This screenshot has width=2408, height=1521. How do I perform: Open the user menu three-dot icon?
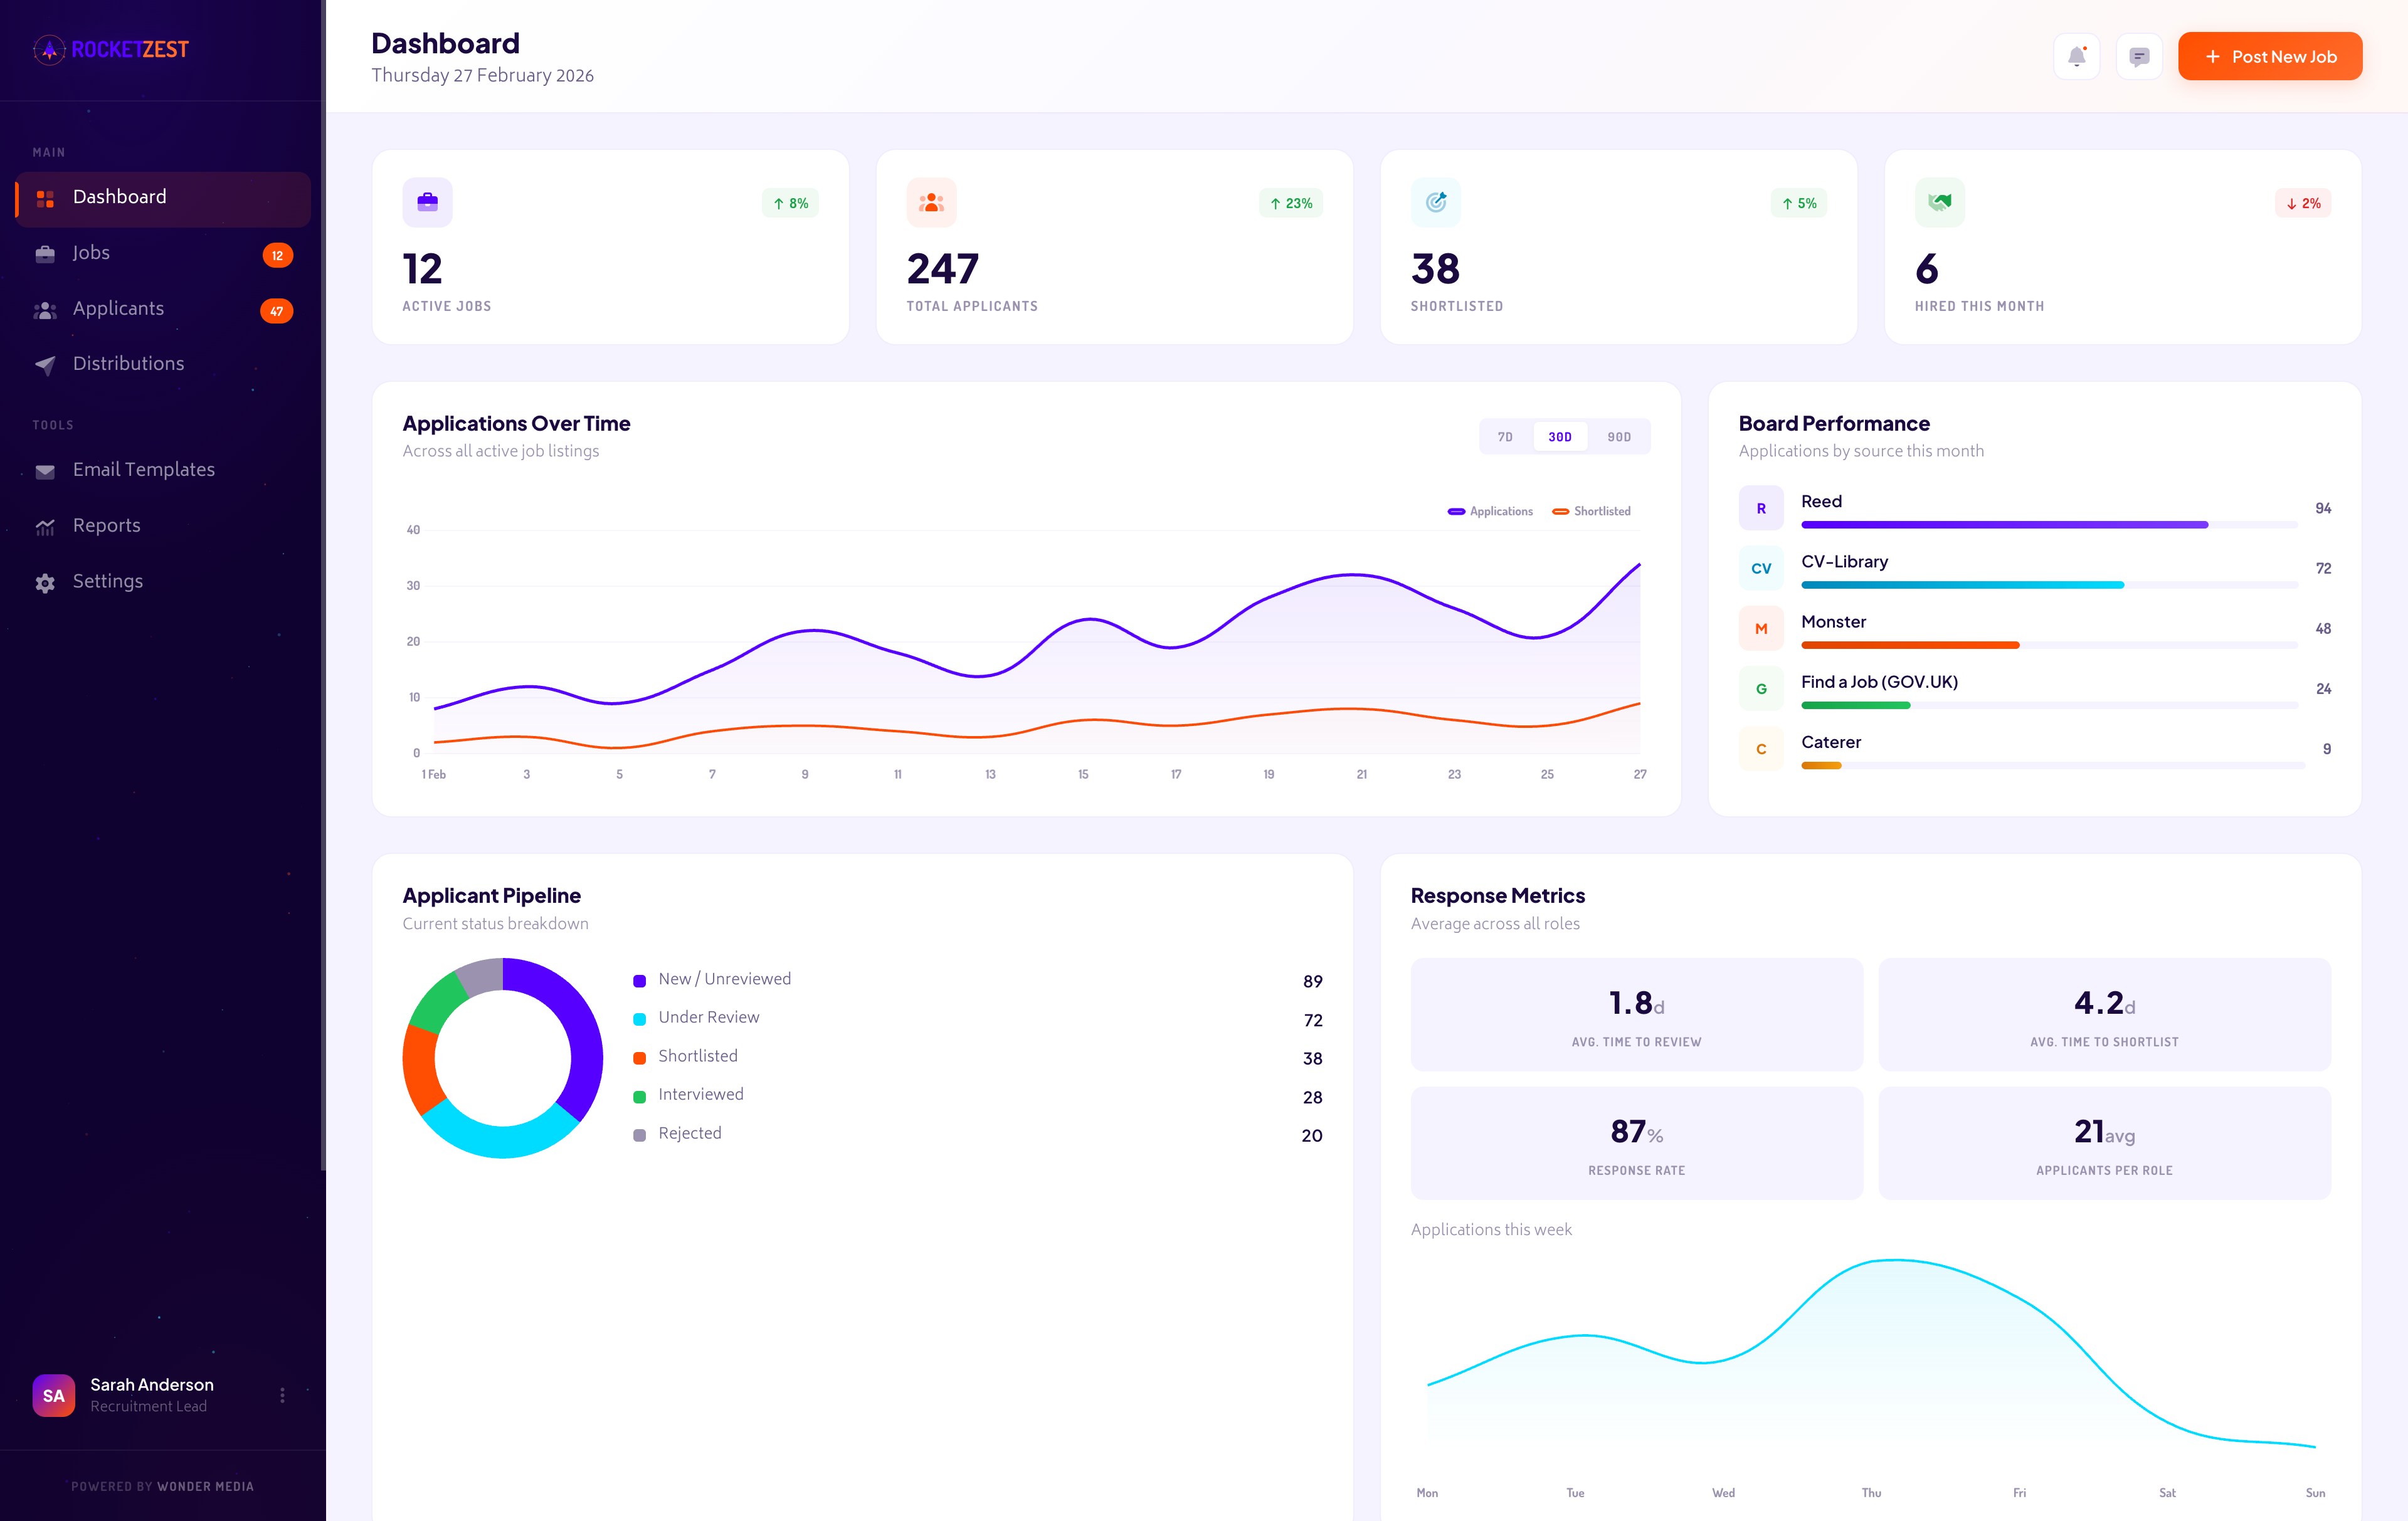[x=282, y=1395]
